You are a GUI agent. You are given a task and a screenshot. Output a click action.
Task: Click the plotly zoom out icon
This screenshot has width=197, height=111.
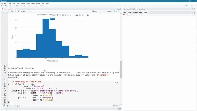coord(66,15)
